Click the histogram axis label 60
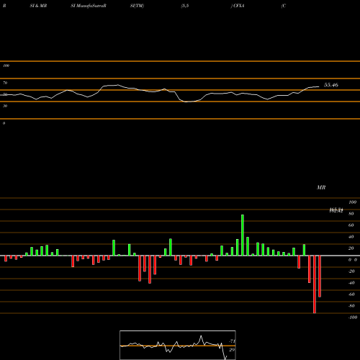 [351, 225]
